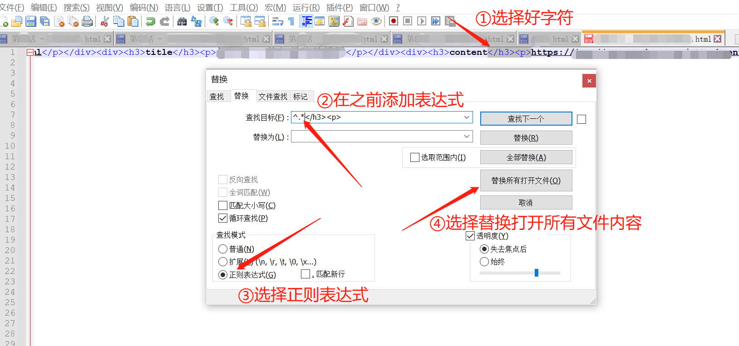Open the 标记 tab in dialog
The image size is (739, 346).
(x=300, y=97)
